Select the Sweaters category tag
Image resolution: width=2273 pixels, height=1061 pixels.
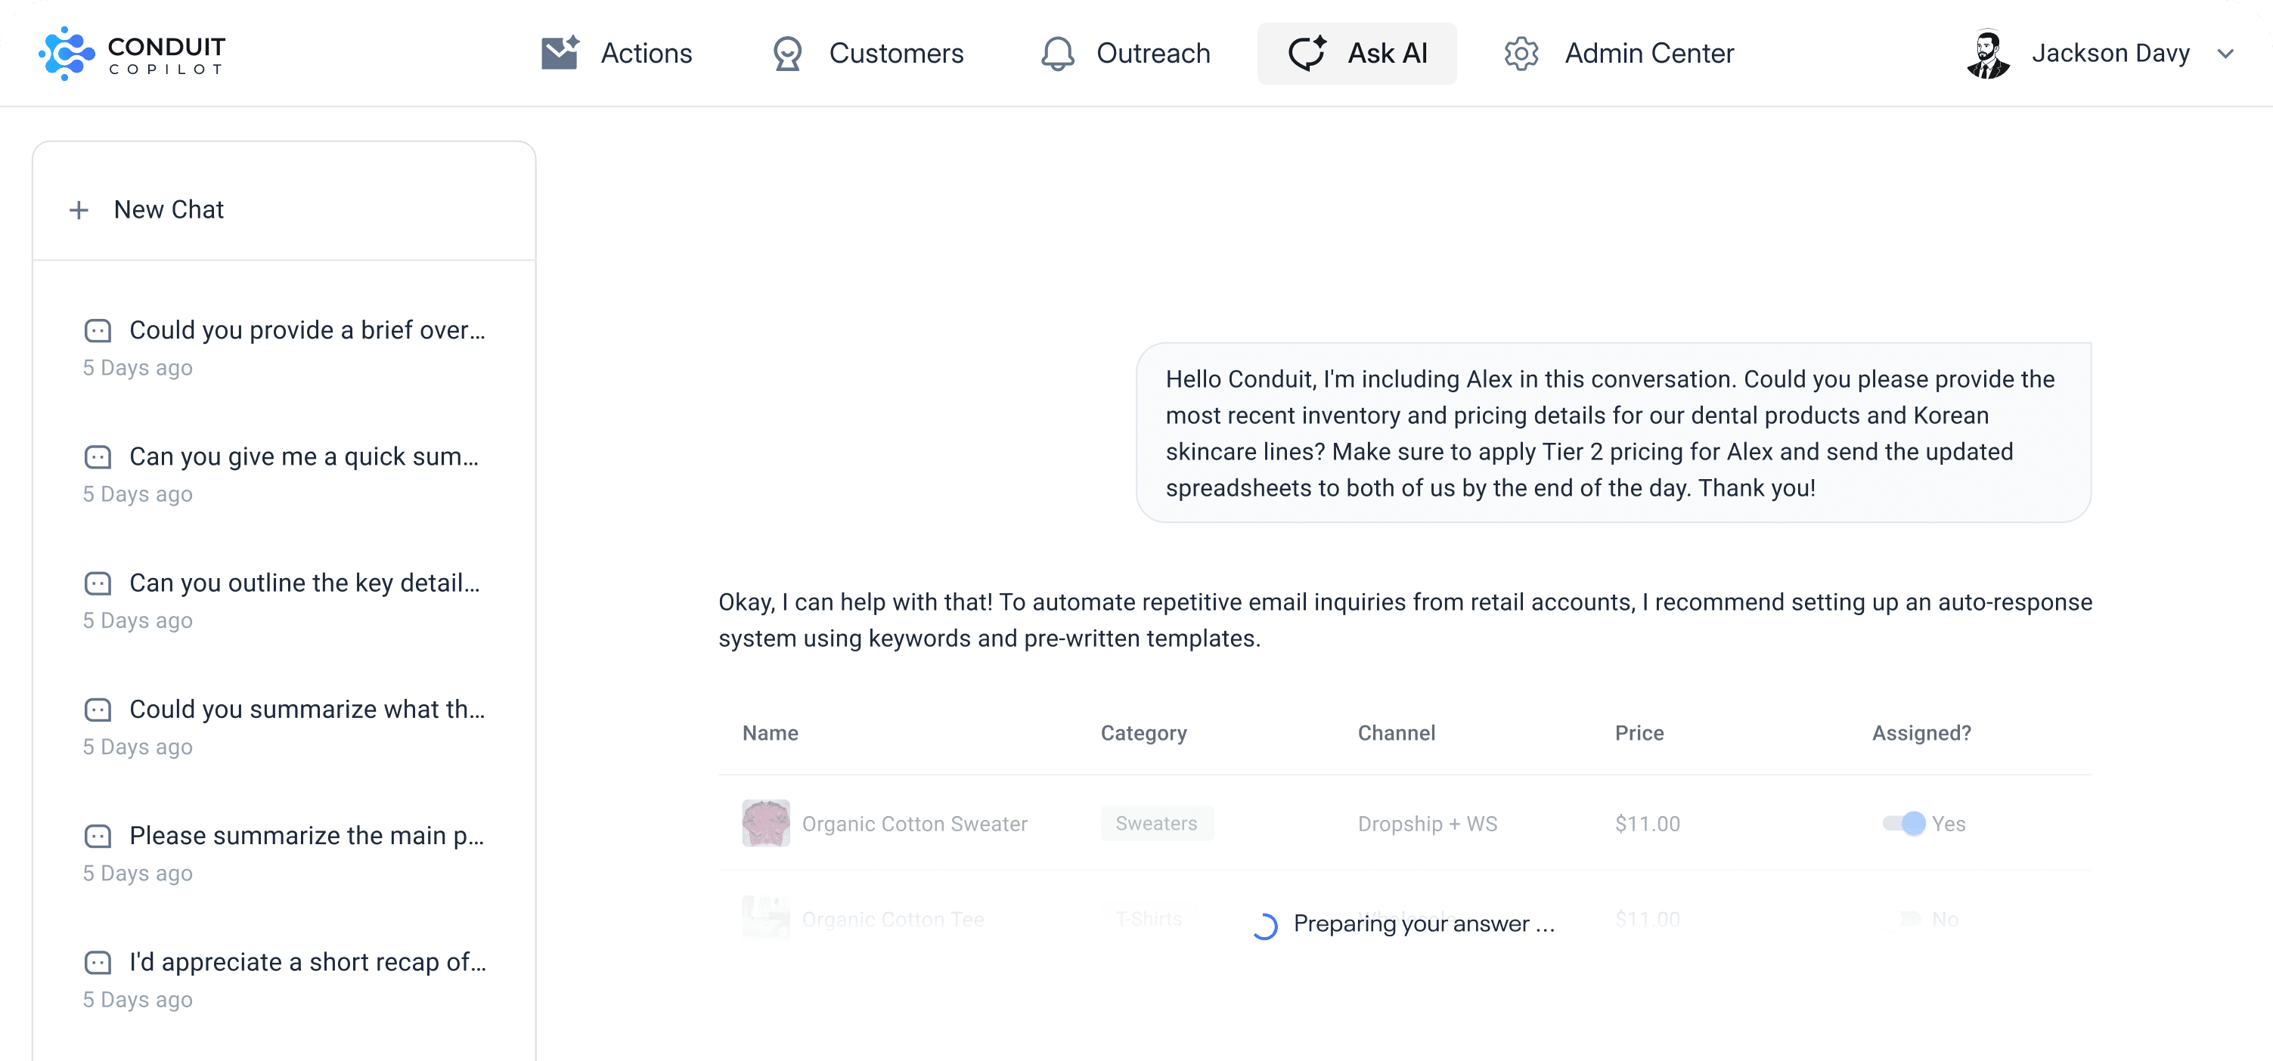point(1156,824)
